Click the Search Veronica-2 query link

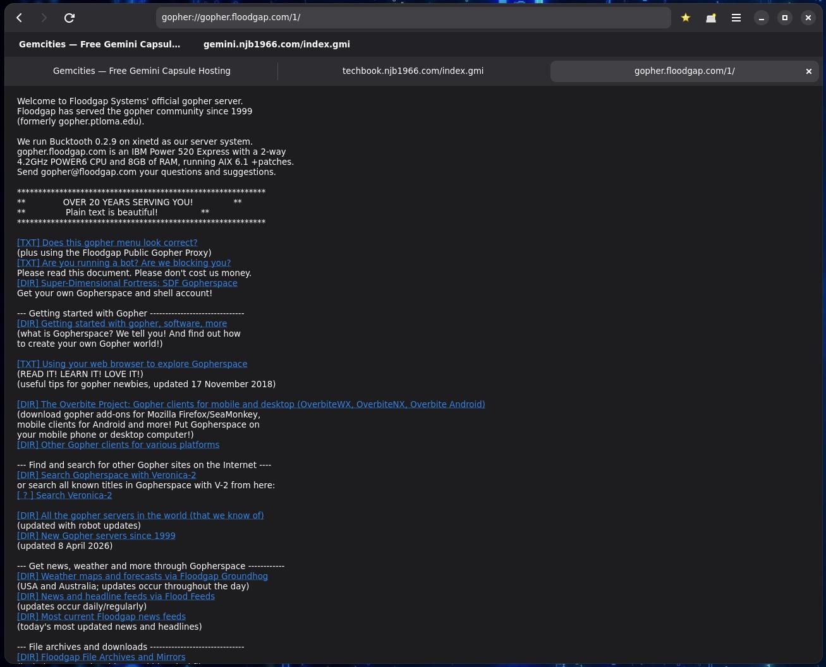pyautogui.click(x=64, y=495)
